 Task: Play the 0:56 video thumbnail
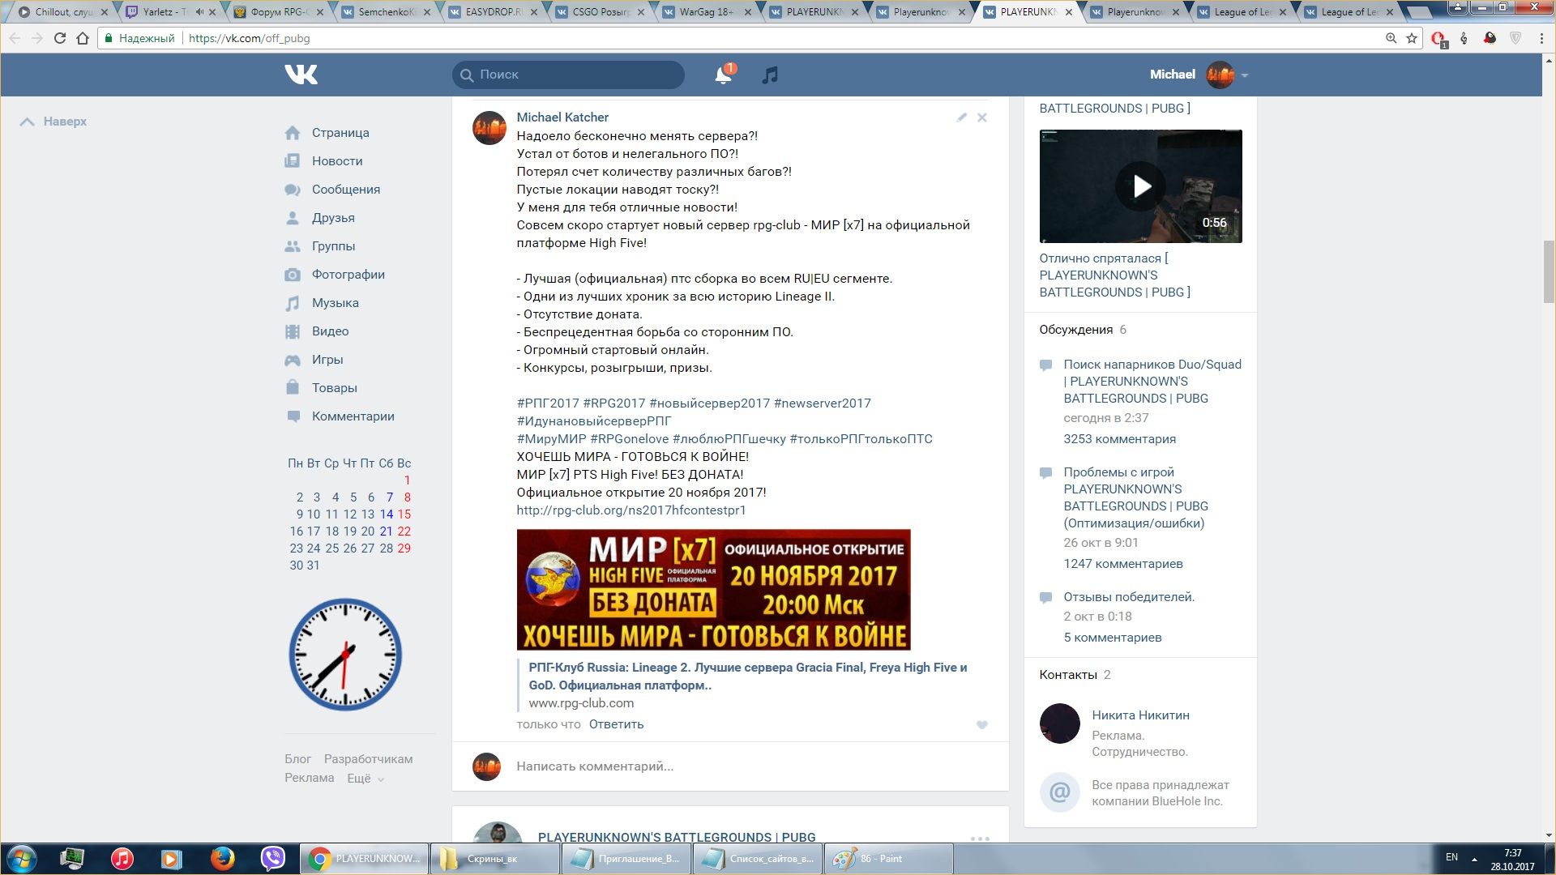1140,186
